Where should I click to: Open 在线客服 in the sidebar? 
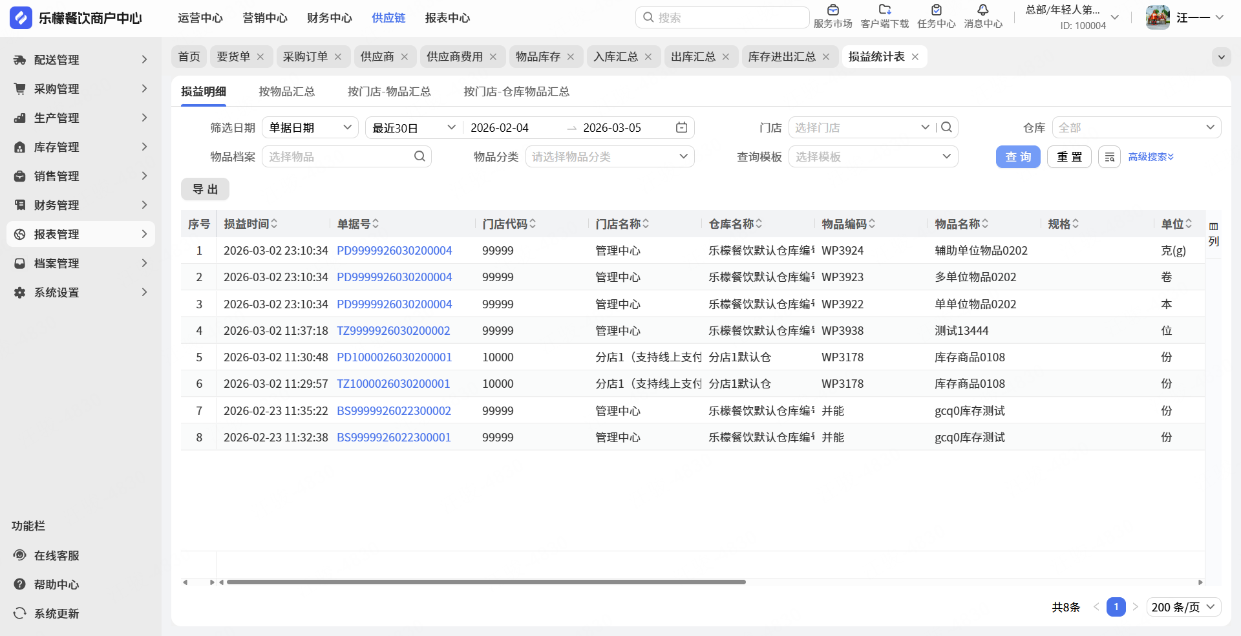click(56, 556)
